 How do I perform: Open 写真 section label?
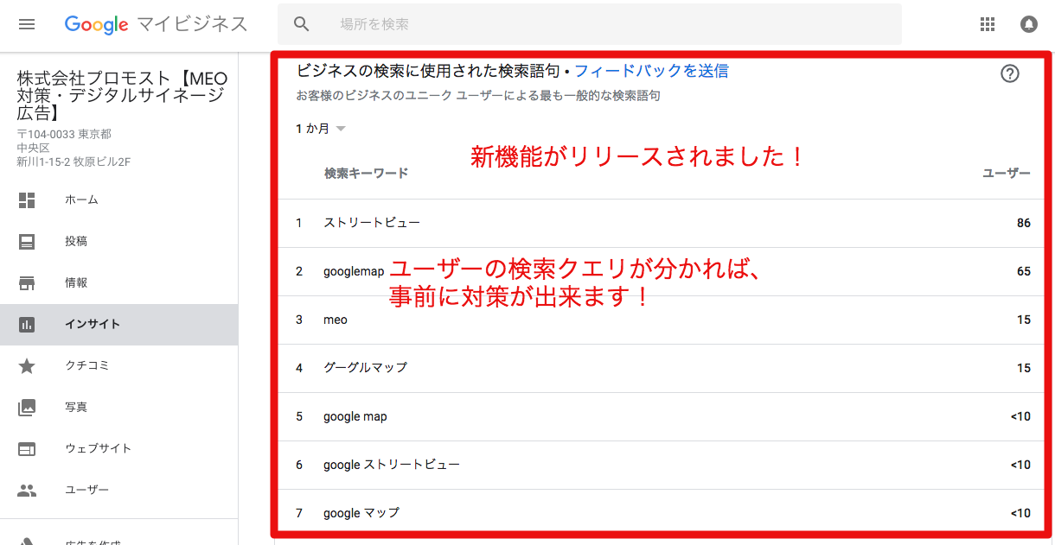[x=76, y=407]
